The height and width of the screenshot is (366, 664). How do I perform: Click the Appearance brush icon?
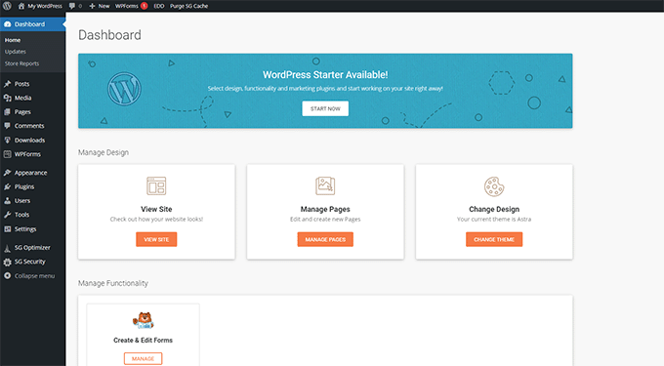[x=7, y=173]
